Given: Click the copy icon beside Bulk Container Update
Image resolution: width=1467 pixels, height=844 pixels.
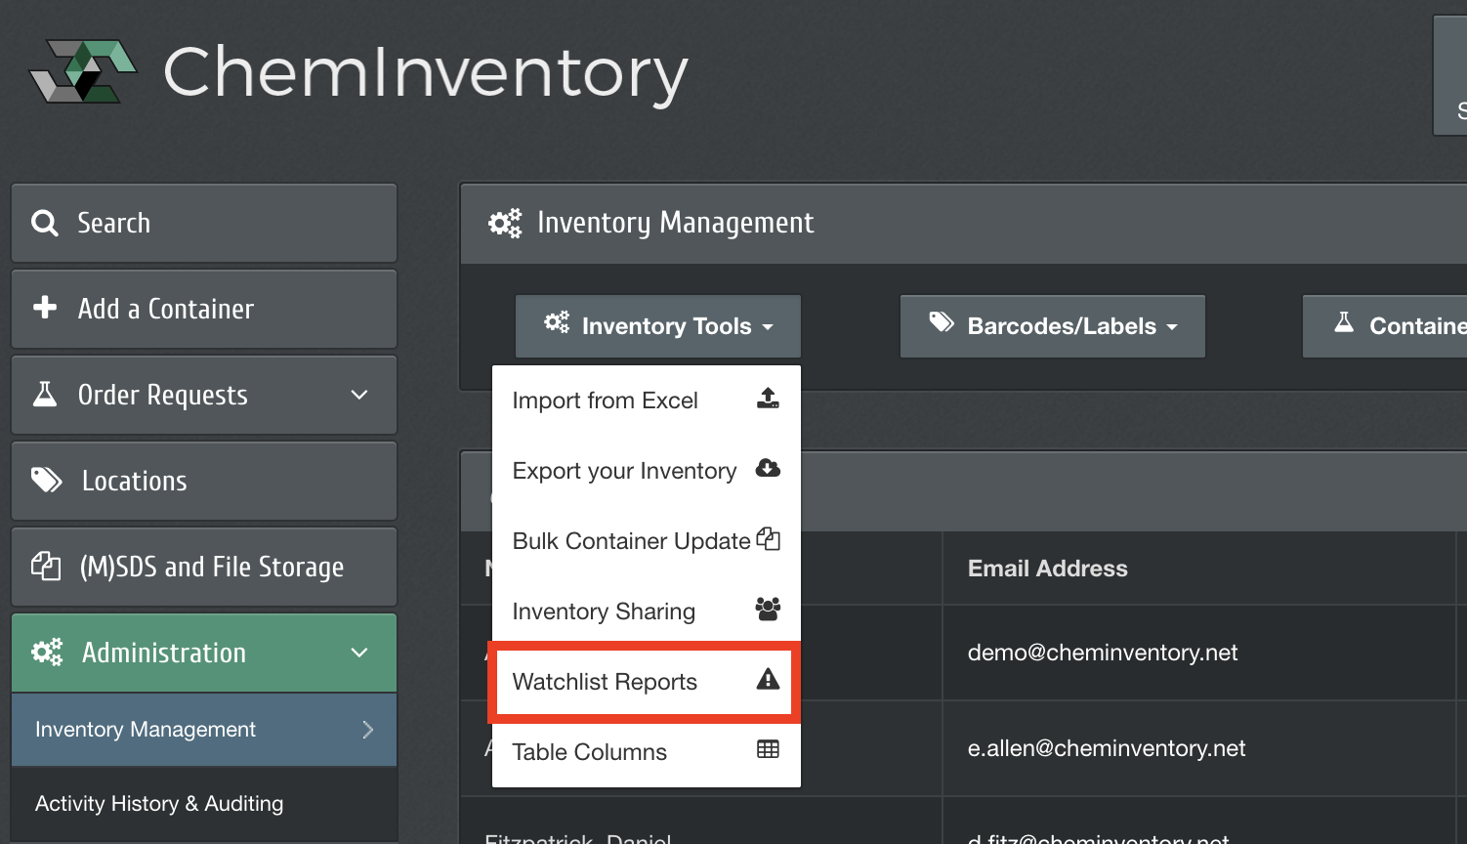Looking at the screenshot, I should tap(769, 539).
